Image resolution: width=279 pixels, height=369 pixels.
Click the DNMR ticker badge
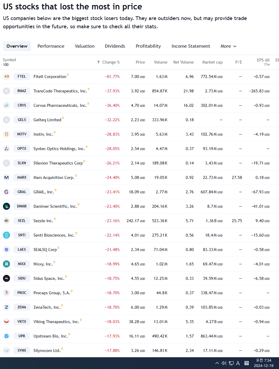[22, 206]
